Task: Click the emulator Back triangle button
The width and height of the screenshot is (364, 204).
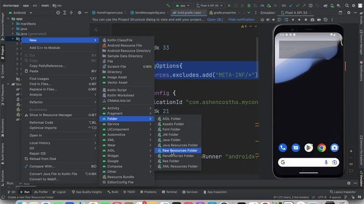Action: tap(293, 20)
